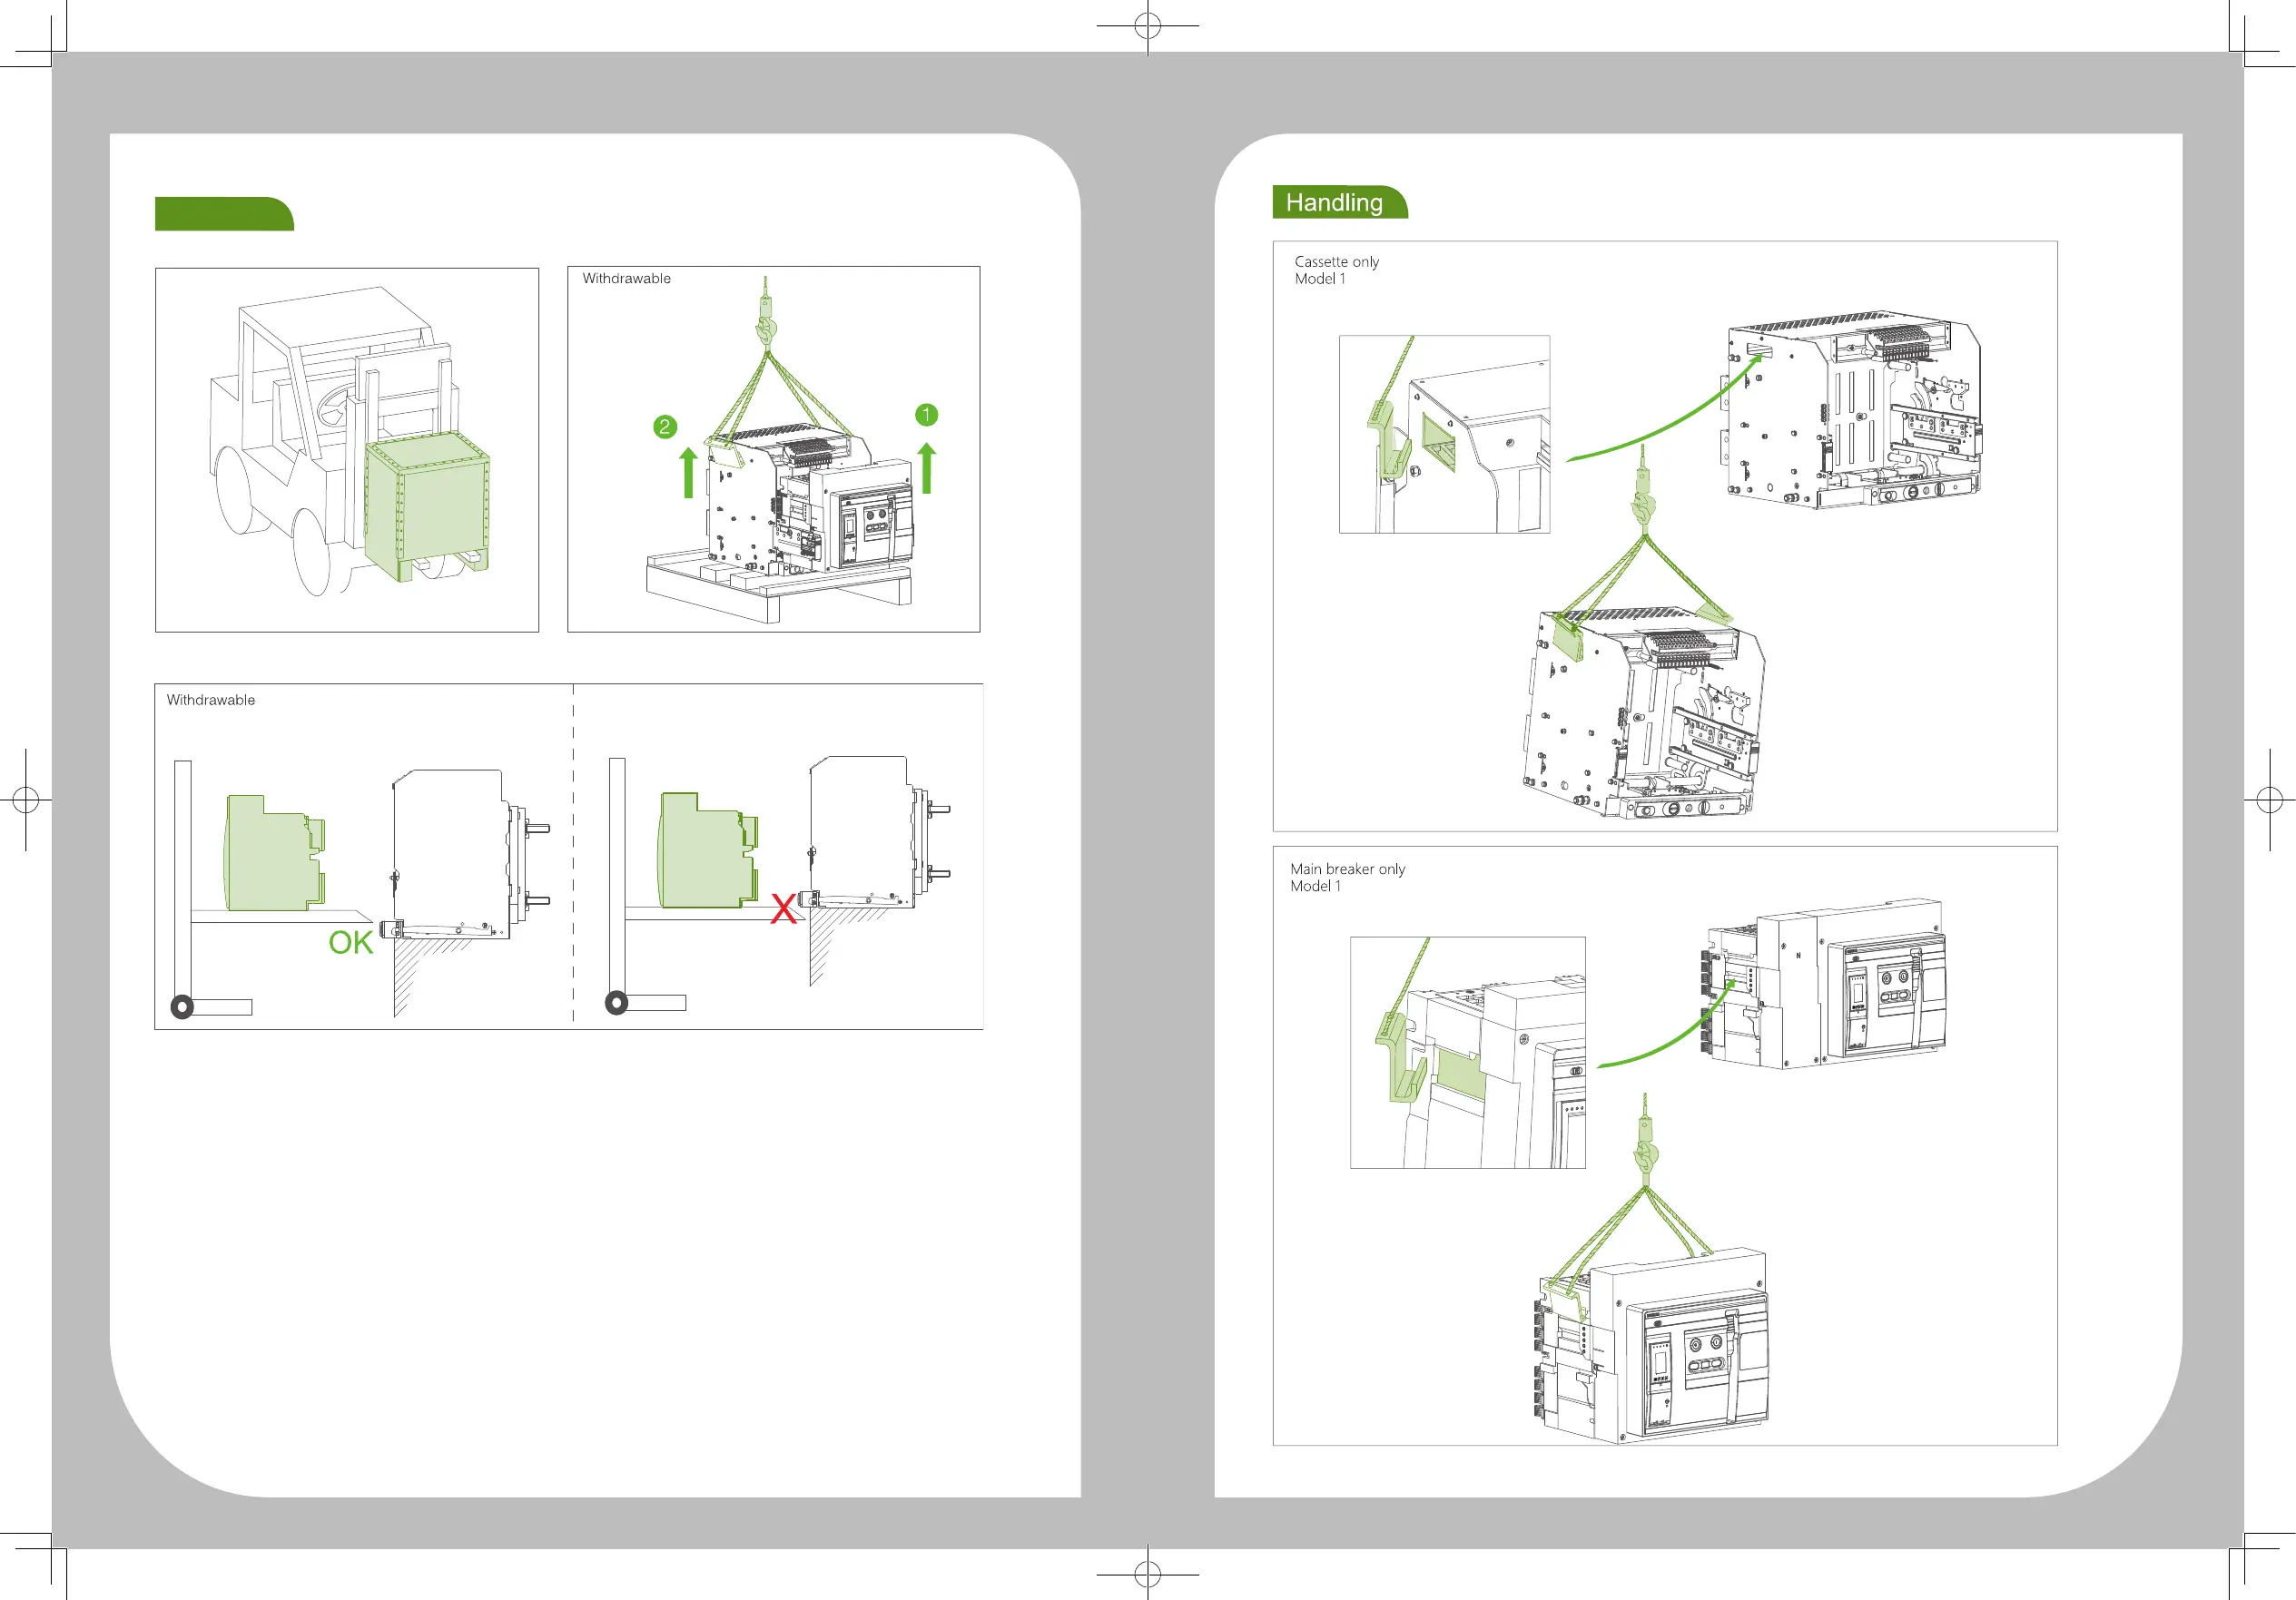Click the green circled number 1
2296x1600 pixels.
tap(926, 414)
